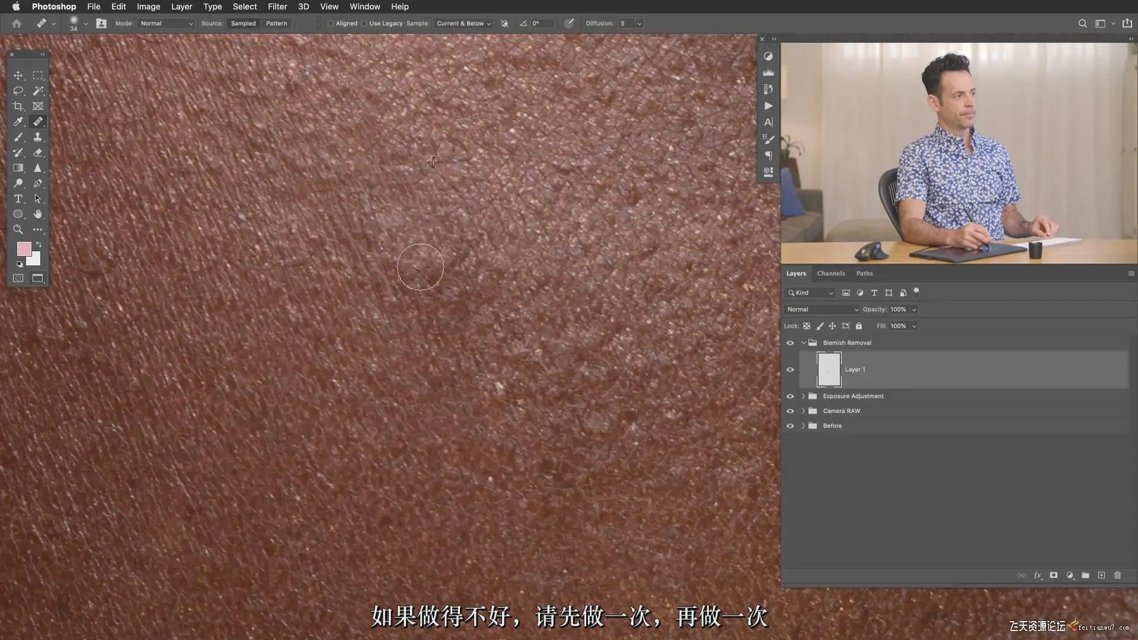Switch to the Channels tab
Image resolution: width=1138 pixels, height=640 pixels.
coord(830,273)
